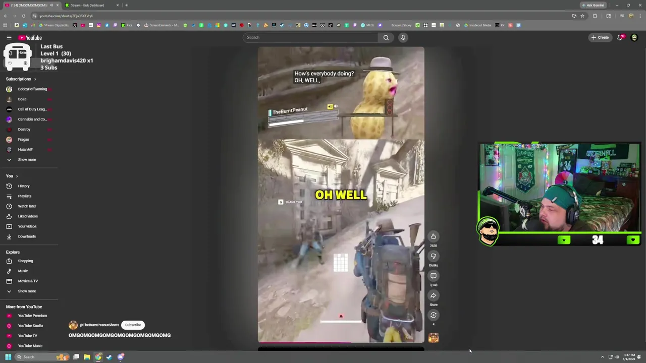Open Liked videos in the sidebar
Viewport: 646px width, 363px height.
coord(28,216)
